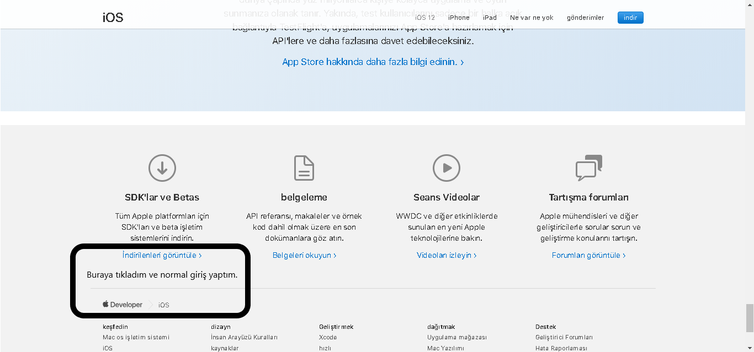Open iOS footer link under keşfedin
754x352 pixels.
coord(108,348)
